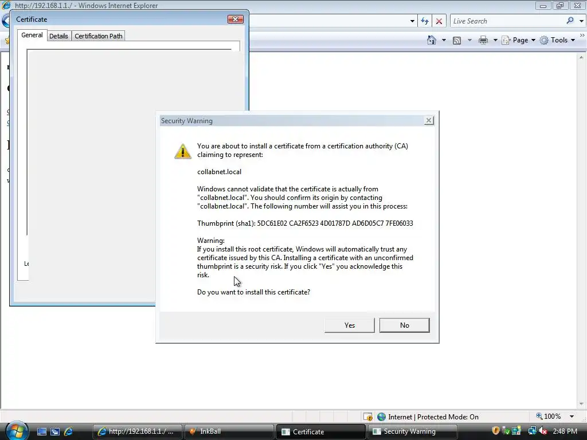Click the Live Search magnifier icon
The width and height of the screenshot is (587, 440).
pyautogui.click(x=570, y=21)
